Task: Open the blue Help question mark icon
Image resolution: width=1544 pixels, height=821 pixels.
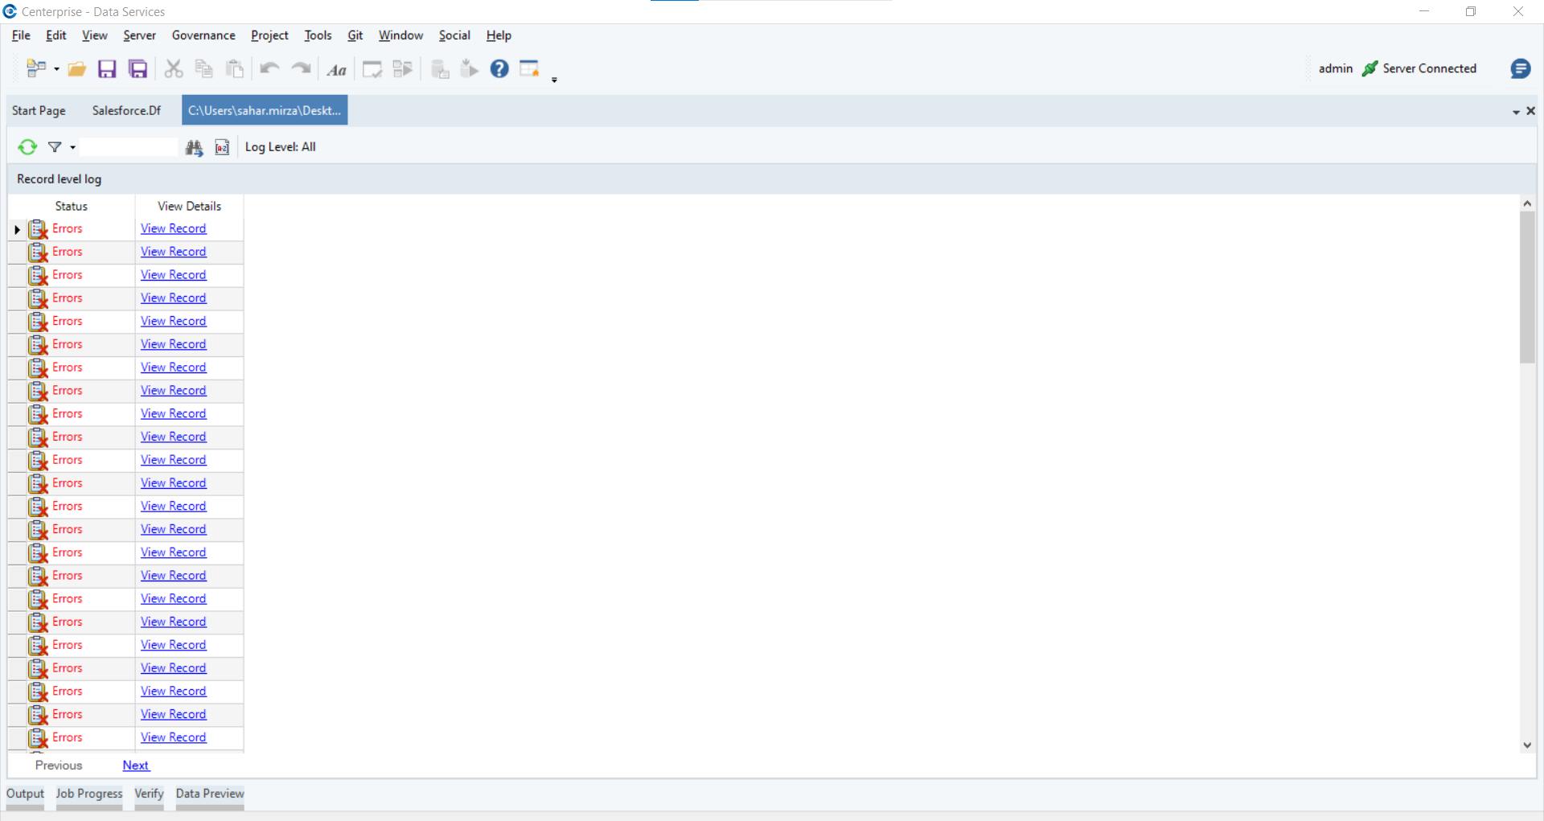Action: point(499,69)
